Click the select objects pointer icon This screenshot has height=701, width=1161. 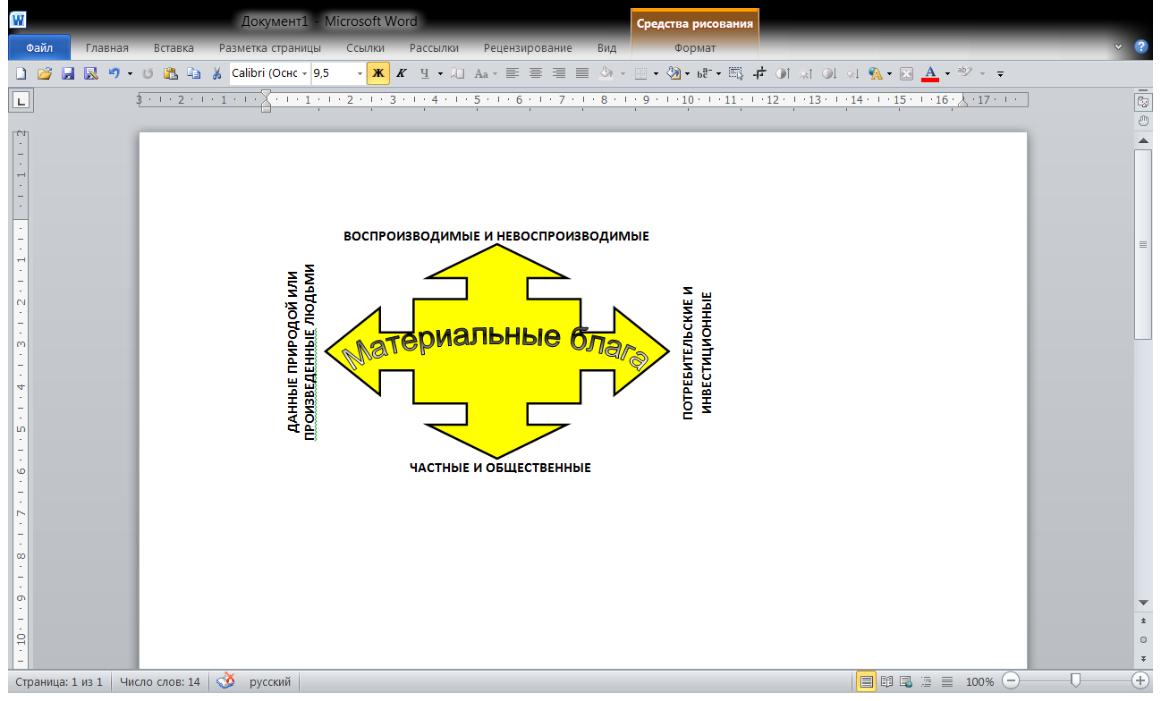[x=736, y=73]
